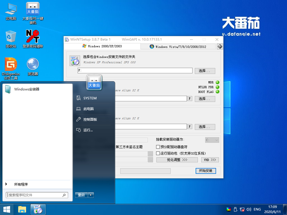
Task: Select 控制面板 in the Start menu
Action: pyautogui.click(x=91, y=119)
